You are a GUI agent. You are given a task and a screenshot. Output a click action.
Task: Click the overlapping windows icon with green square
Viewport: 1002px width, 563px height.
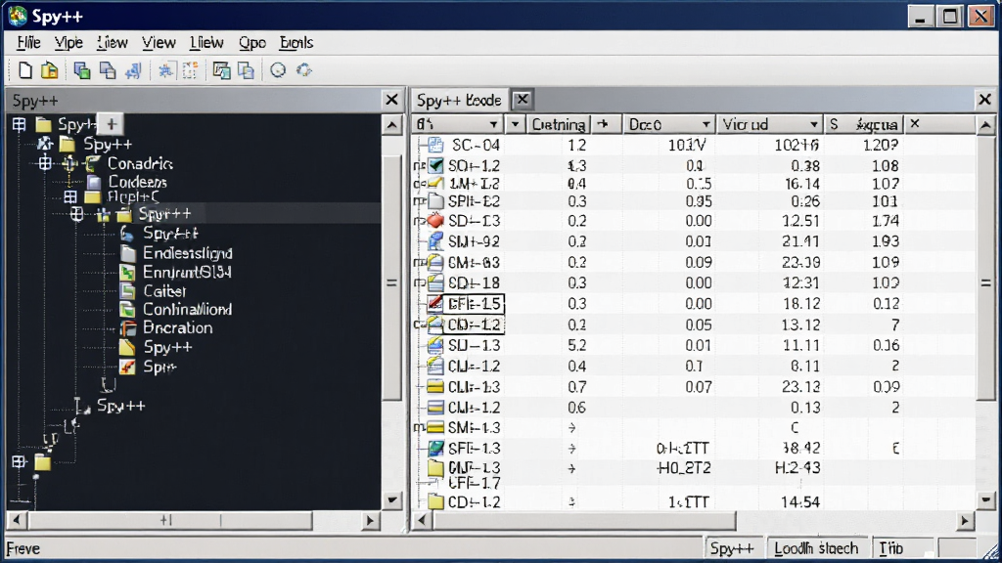[x=82, y=70]
